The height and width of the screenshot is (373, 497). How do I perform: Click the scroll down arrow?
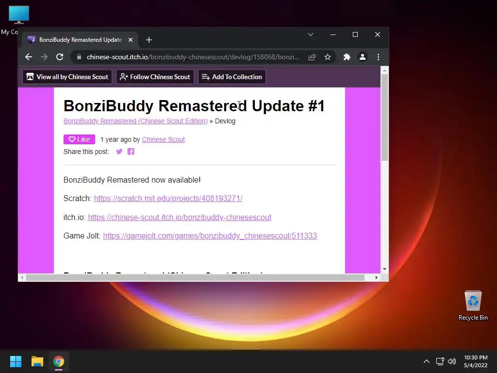click(x=384, y=269)
